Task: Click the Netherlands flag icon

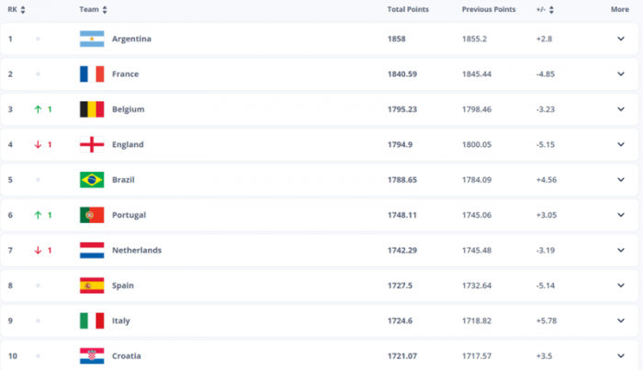Action: tap(91, 250)
